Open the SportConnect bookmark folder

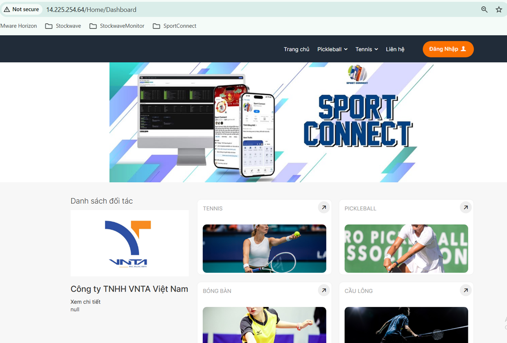point(175,26)
